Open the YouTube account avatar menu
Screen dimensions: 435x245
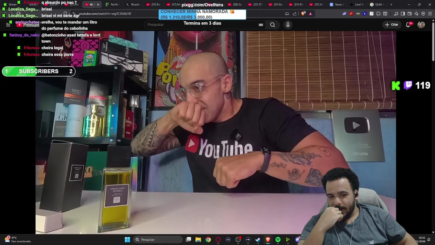[421, 24]
